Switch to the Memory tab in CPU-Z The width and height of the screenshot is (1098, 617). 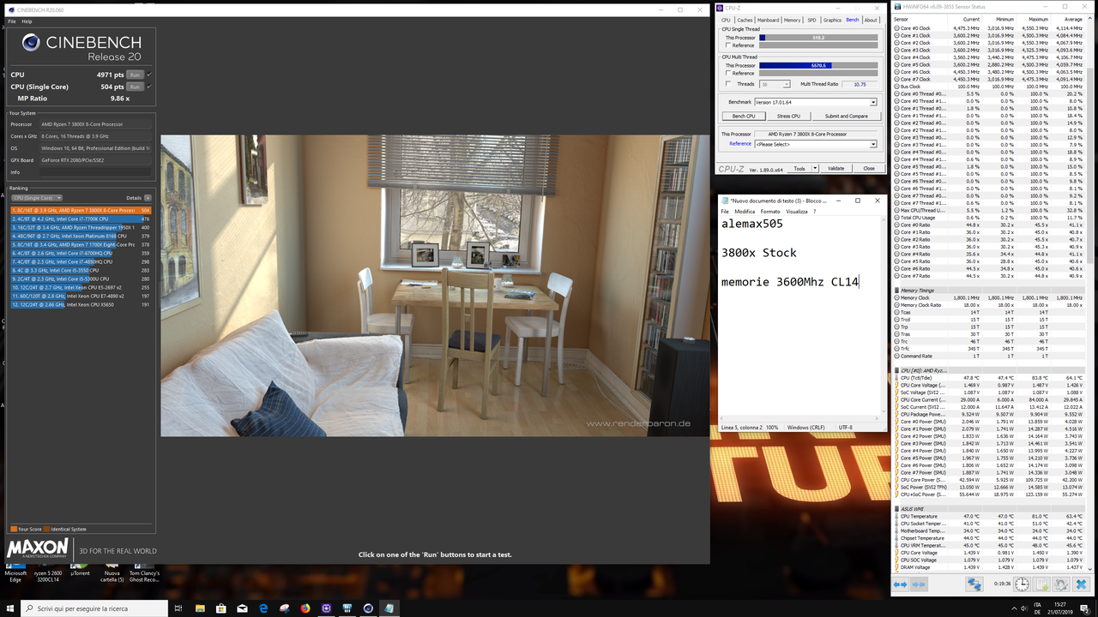coord(793,20)
